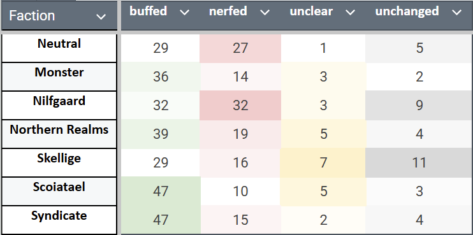Expand the buffed column filter chevron

click(184, 12)
